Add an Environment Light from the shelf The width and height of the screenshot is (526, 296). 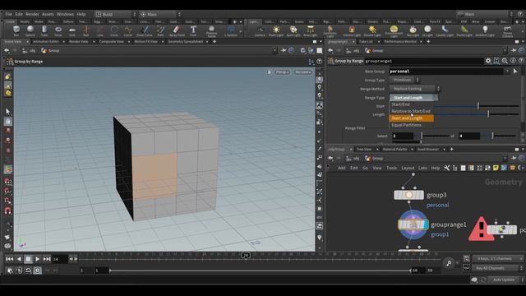(394, 31)
